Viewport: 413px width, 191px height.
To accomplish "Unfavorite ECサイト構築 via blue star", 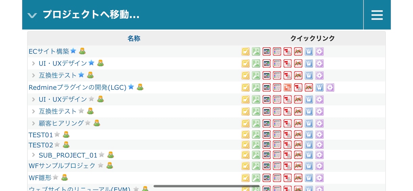I will coord(73,51).
